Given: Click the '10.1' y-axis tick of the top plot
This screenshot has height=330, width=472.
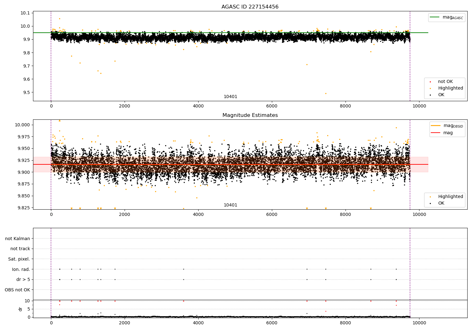Looking at the screenshot, I should pos(25,13).
